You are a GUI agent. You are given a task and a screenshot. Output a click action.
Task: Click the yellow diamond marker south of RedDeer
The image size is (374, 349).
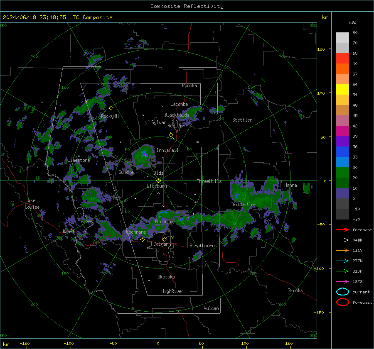pos(171,135)
